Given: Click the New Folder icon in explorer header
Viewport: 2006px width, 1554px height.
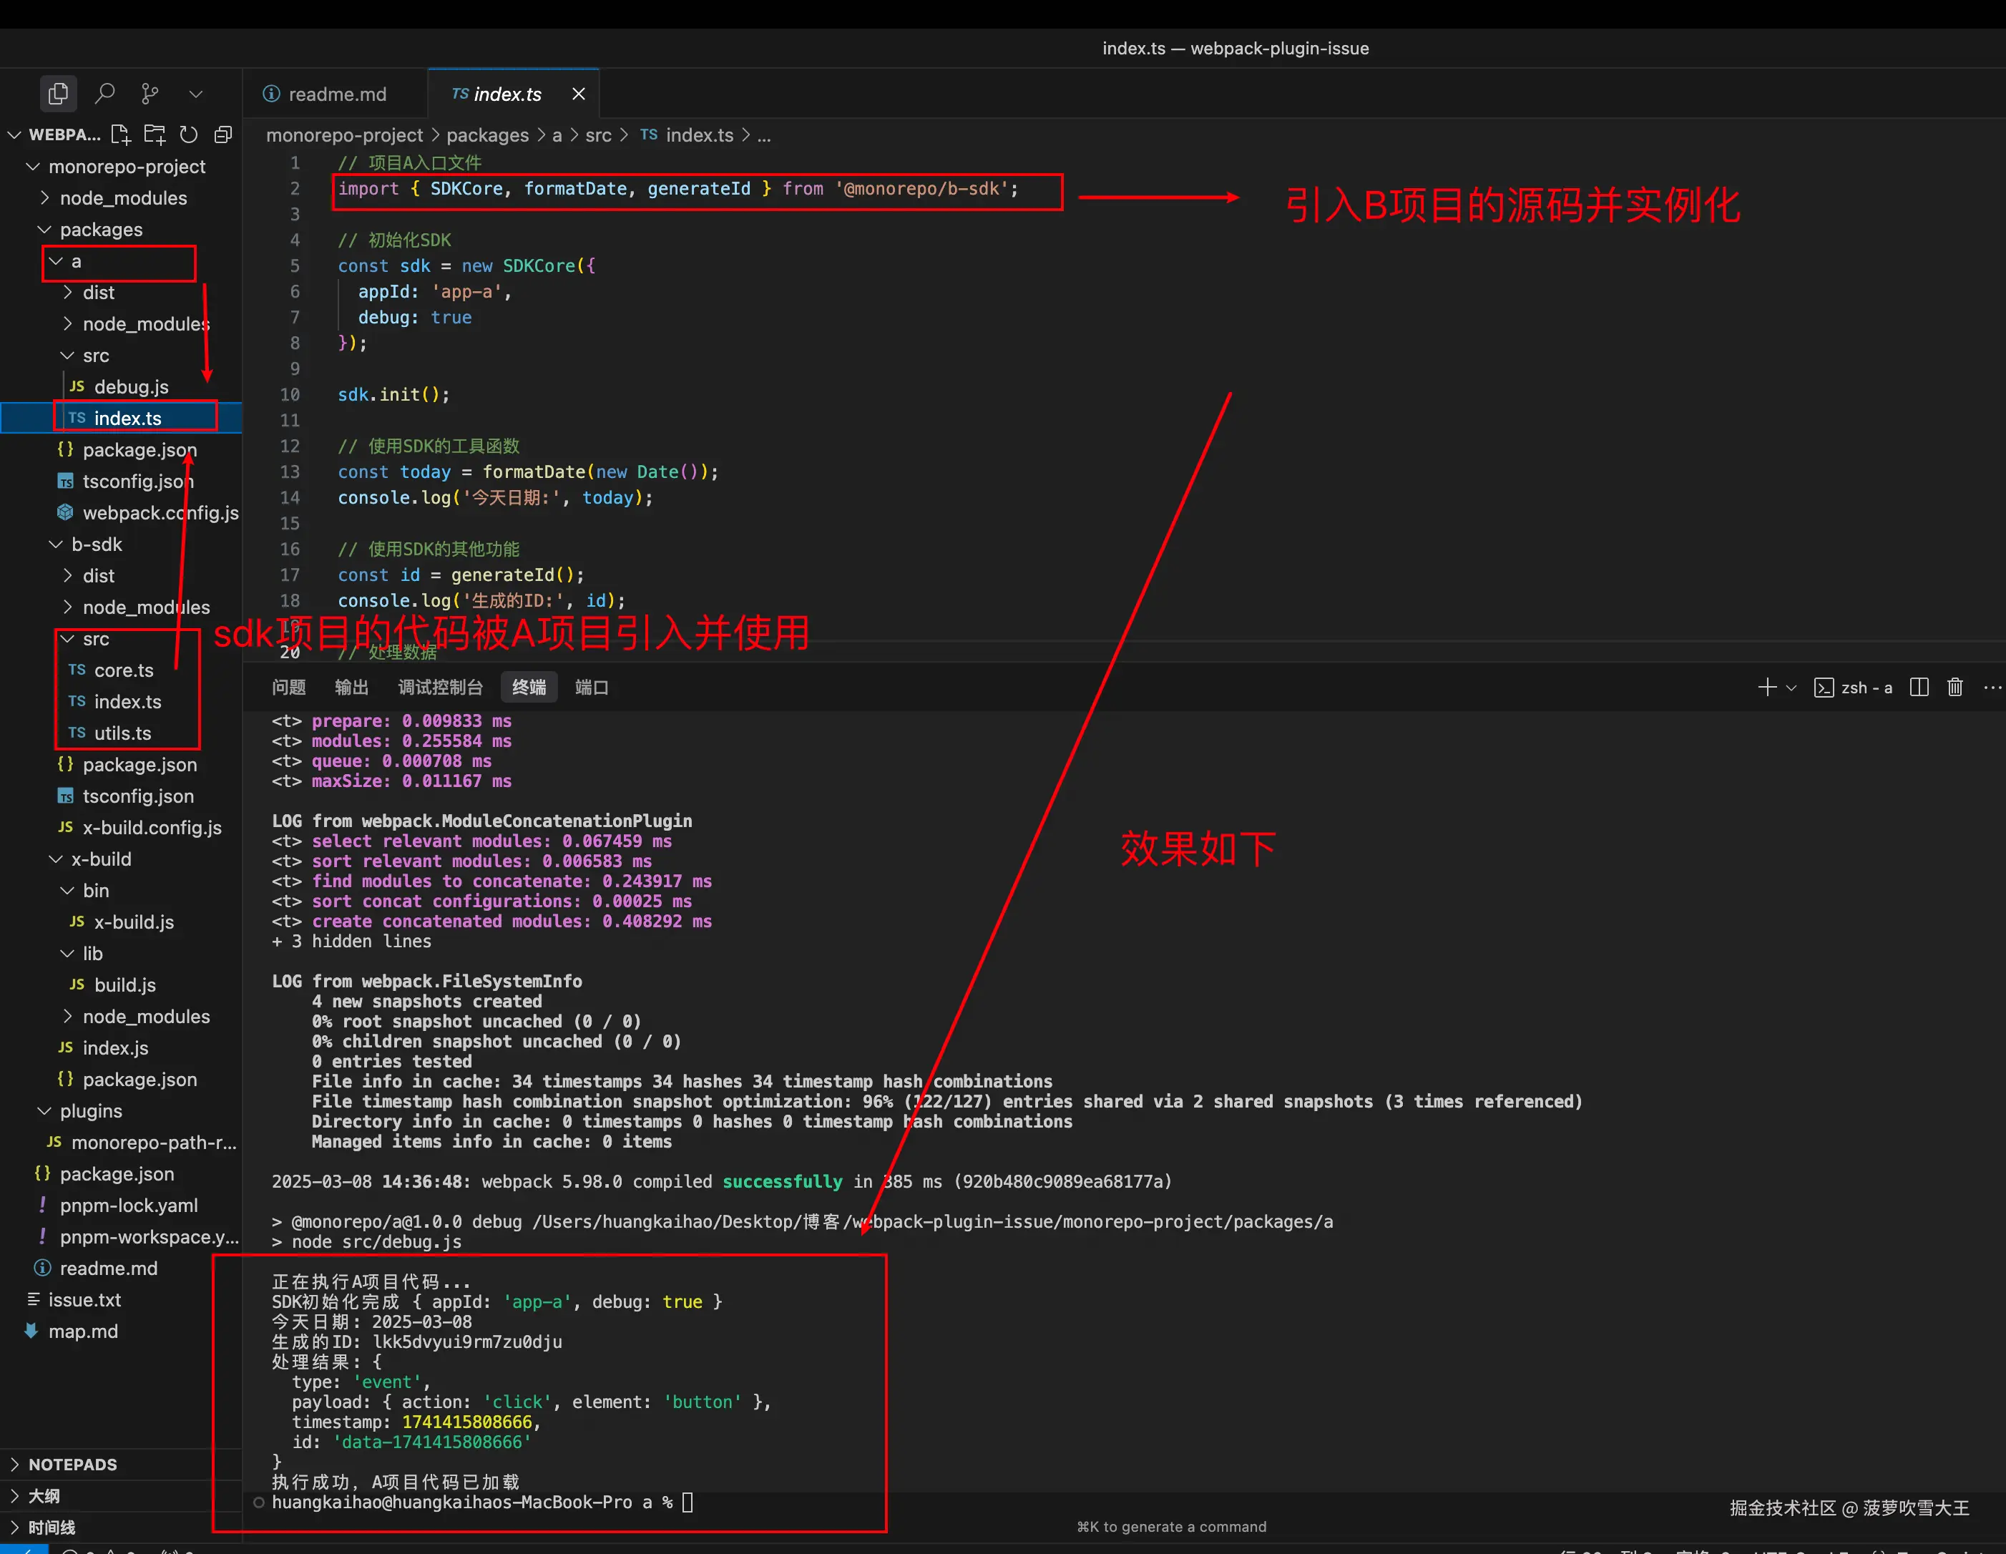Looking at the screenshot, I should (x=155, y=135).
